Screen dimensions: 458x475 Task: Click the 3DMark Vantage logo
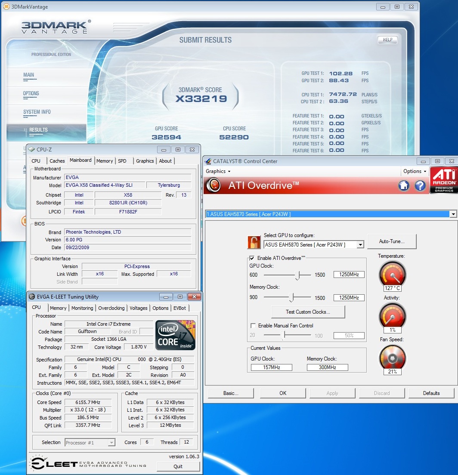click(56, 27)
